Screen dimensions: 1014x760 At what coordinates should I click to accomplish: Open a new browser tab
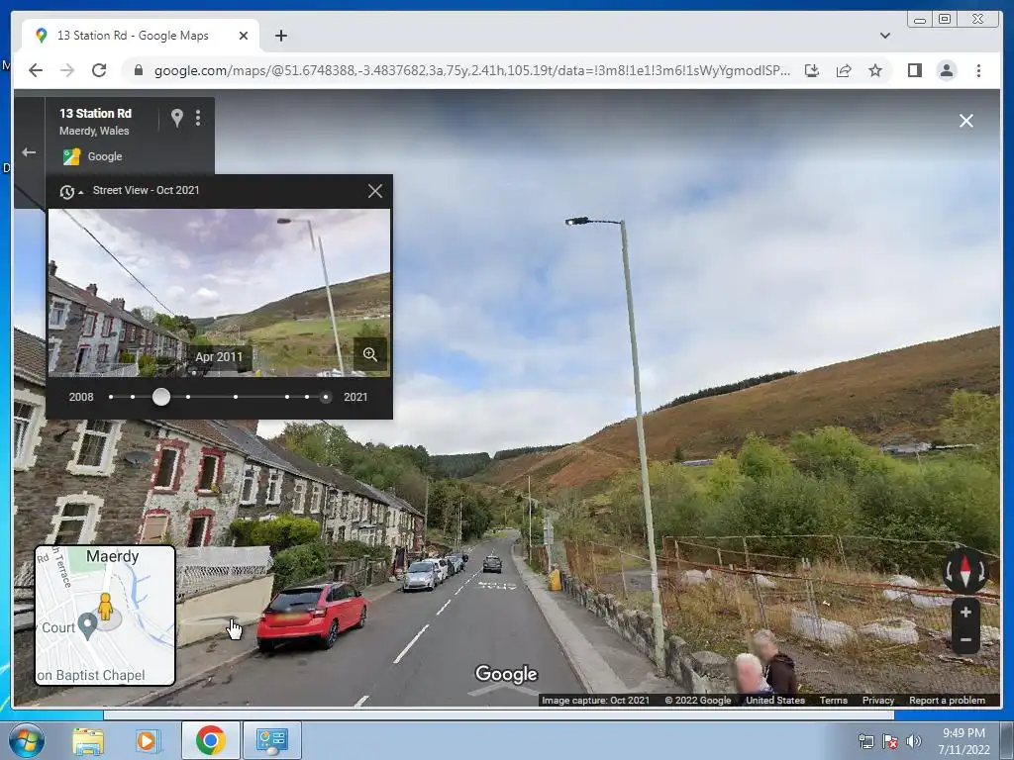click(280, 36)
